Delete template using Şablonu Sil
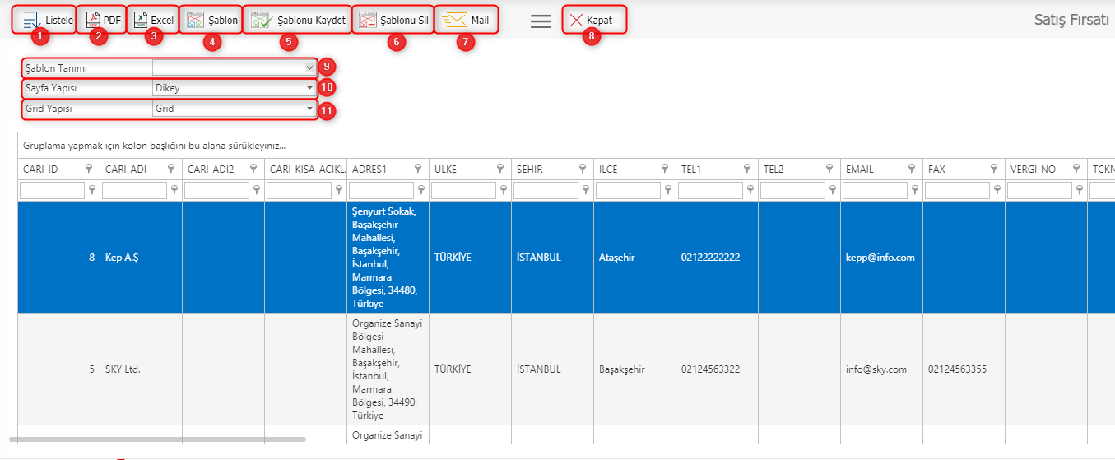Viewport: 1115px width, 460px height. click(x=393, y=20)
